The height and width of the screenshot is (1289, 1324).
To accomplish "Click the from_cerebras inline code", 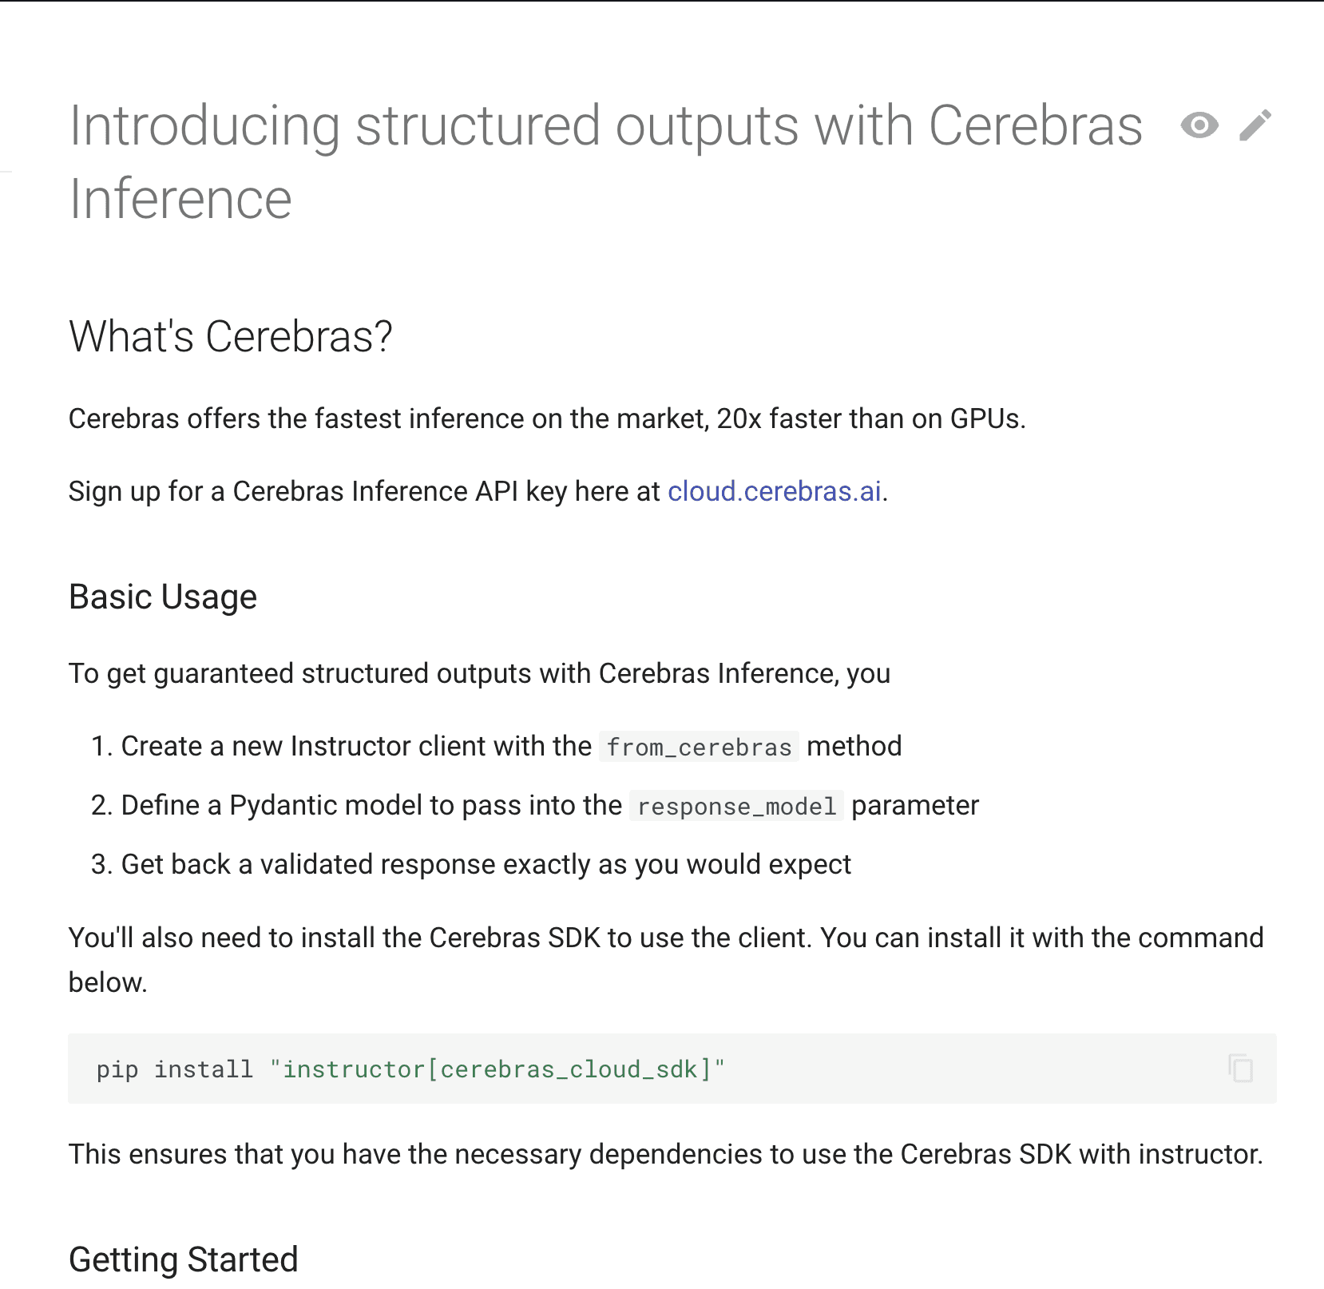I will coord(699,747).
